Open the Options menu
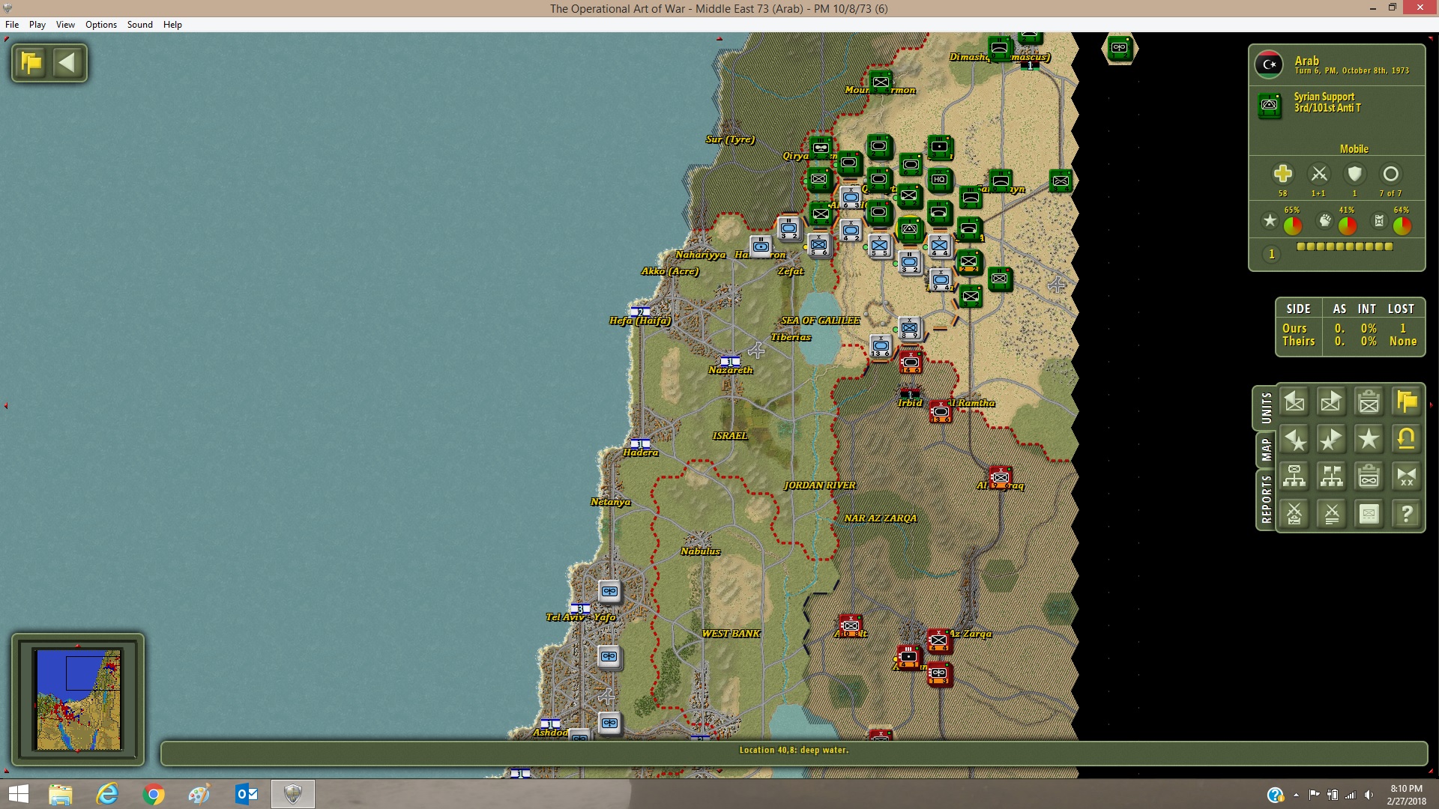This screenshot has height=809, width=1439. pyautogui.click(x=101, y=24)
